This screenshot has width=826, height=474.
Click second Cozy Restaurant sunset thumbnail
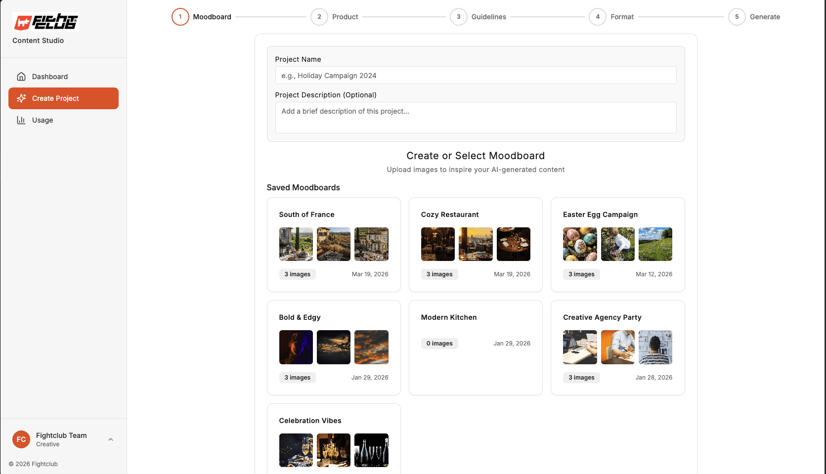(x=476, y=244)
